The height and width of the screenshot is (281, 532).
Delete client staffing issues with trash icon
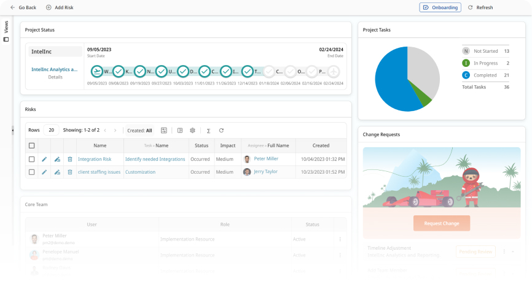[x=70, y=172]
